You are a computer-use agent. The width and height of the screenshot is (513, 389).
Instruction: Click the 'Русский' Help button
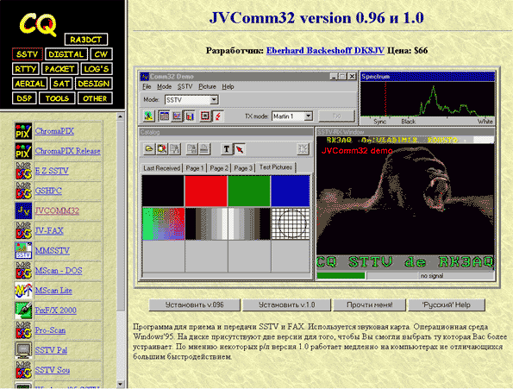[447, 305]
